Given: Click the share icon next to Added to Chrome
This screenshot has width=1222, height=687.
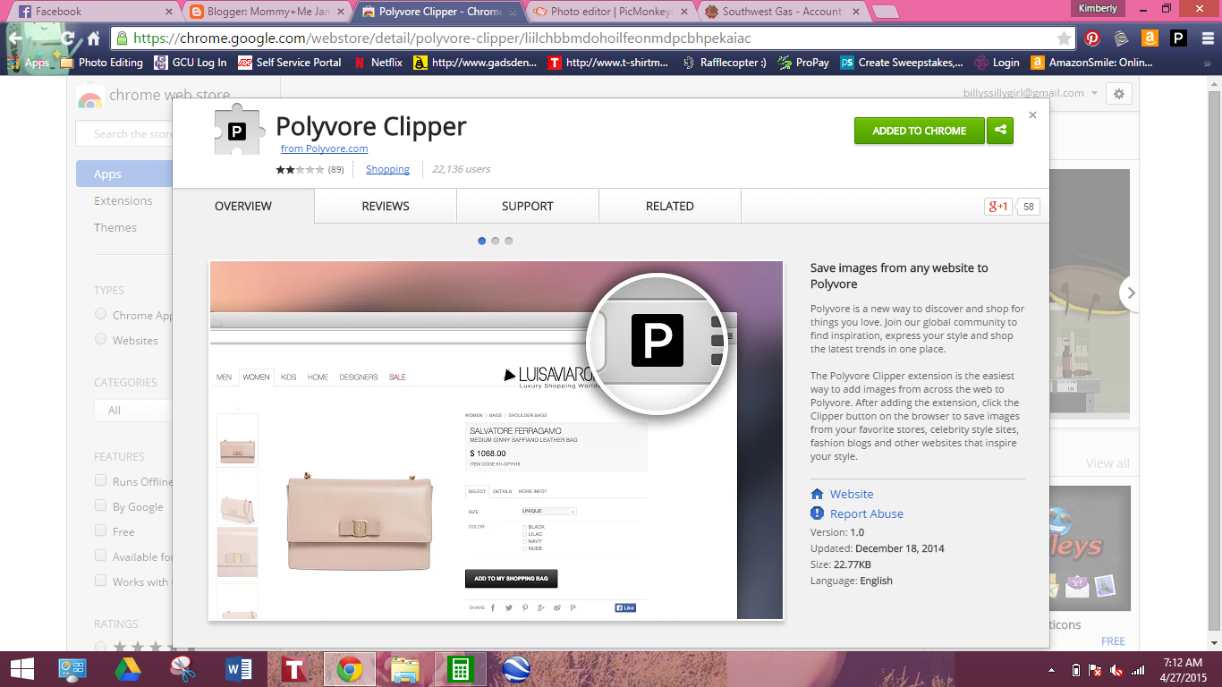Looking at the screenshot, I should pyautogui.click(x=1000, y=131).
